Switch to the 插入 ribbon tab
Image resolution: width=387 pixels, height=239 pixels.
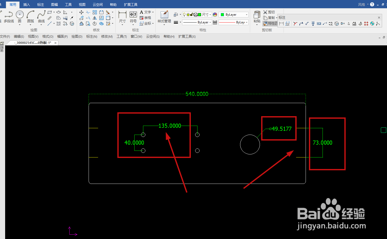[x=27, y=5]
